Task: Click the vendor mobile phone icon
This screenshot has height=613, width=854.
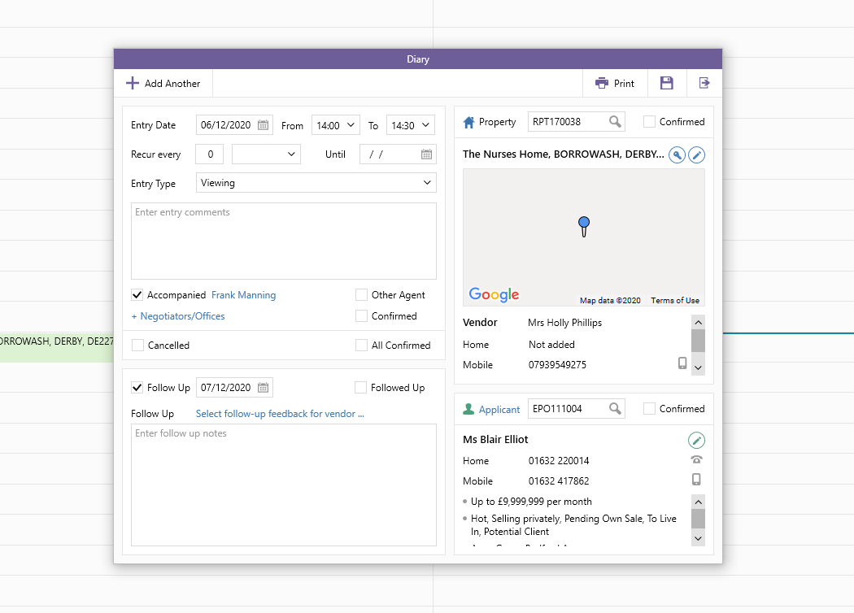Action: pyautogui.click(x=682, y=363)
